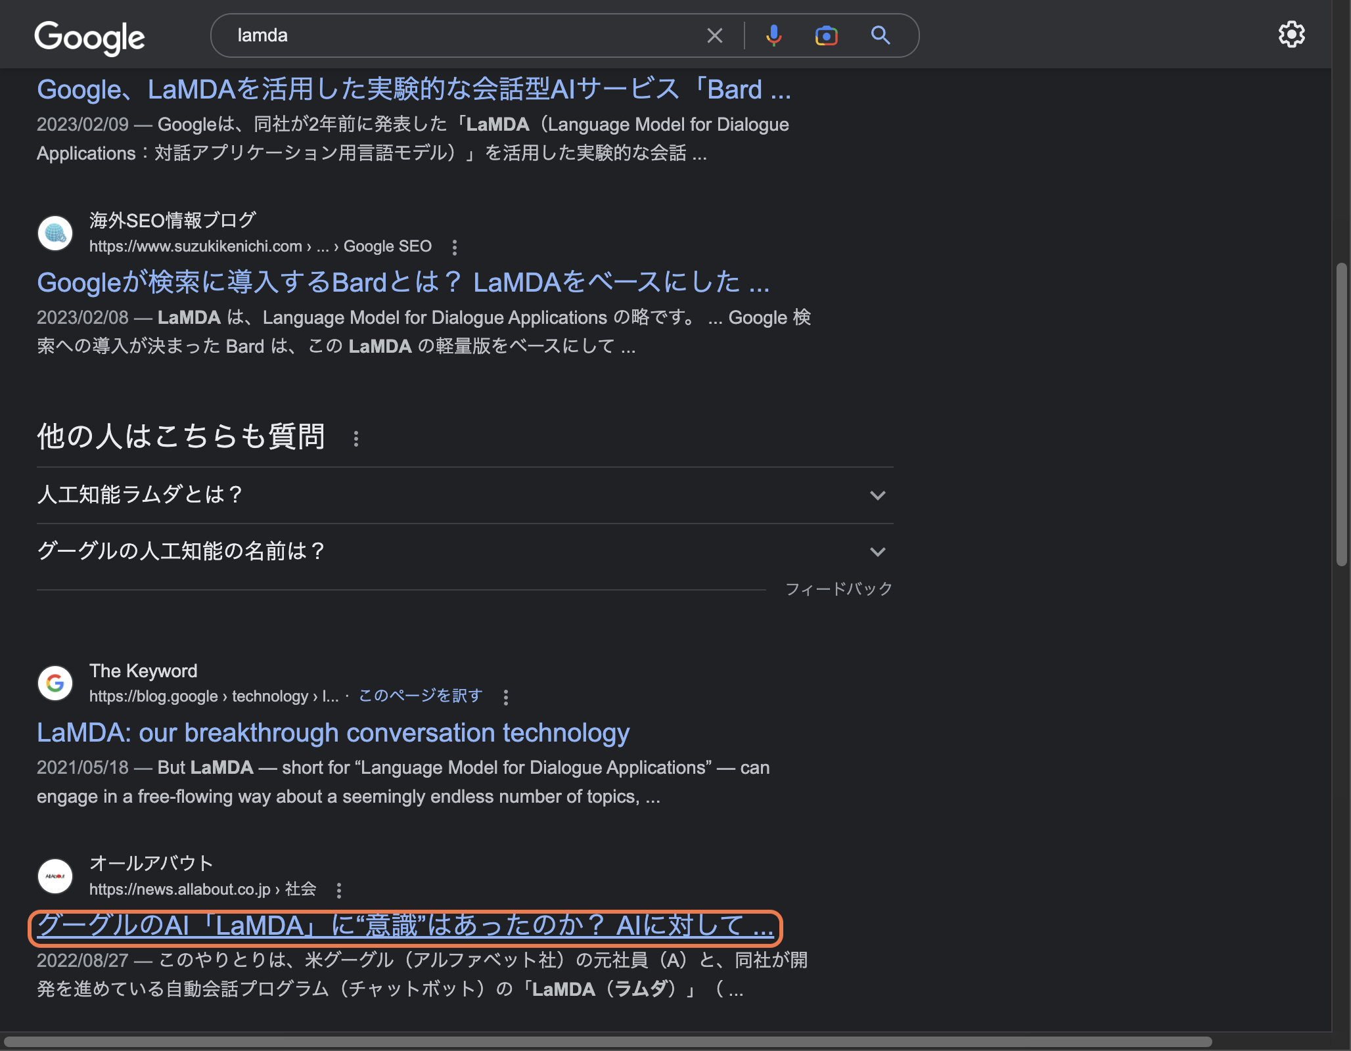Click the blog.google URL breadcrumb
This screenshot has height=1051, width=1351.
(x=214, y=696)
